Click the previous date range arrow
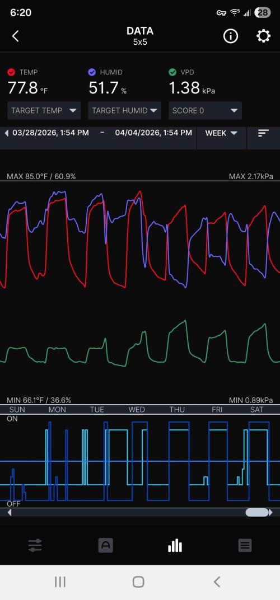This screenshot has height=600, width=280. point(6,133)
